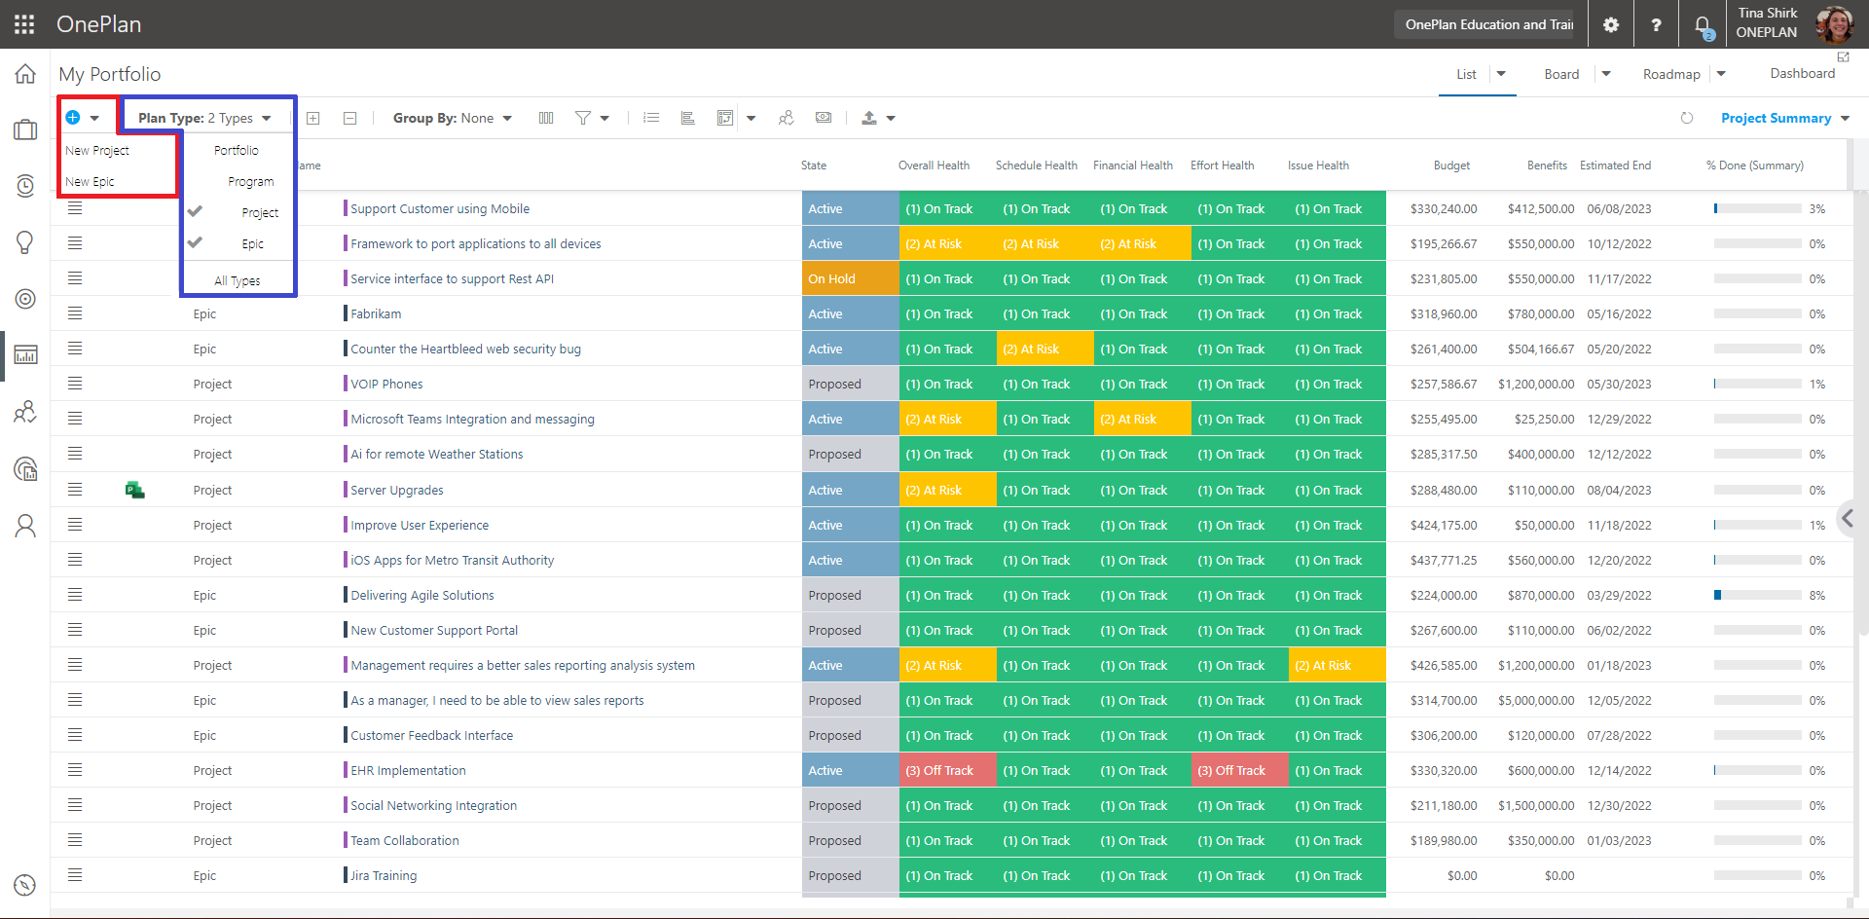This screenshot has width=1869, height=919.
Task: Open the lightbulb ideas sidebar icon
Action: pyautogui.click(x=25, y=242)
